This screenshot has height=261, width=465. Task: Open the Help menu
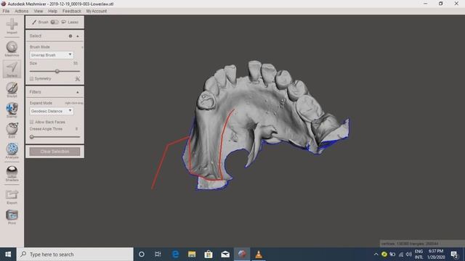coord(52,11)
